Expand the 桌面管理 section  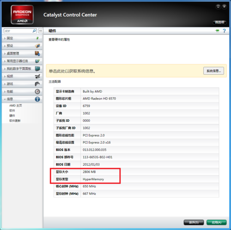tap(22, 53)
